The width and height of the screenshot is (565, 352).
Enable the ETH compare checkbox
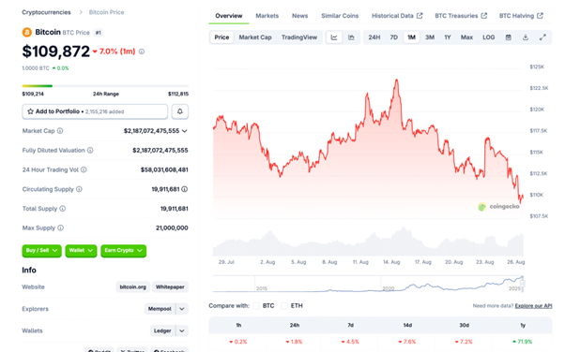(x=284, y=306)
